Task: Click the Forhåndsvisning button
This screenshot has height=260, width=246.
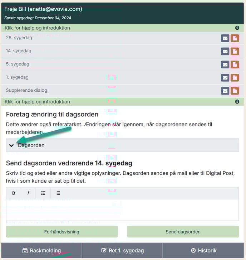Action: pos(62,232)
